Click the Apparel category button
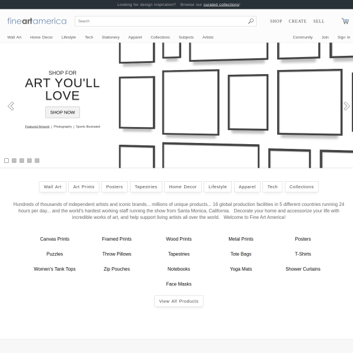353x353 pixels. pyautogui.click(x=247, y=187)
